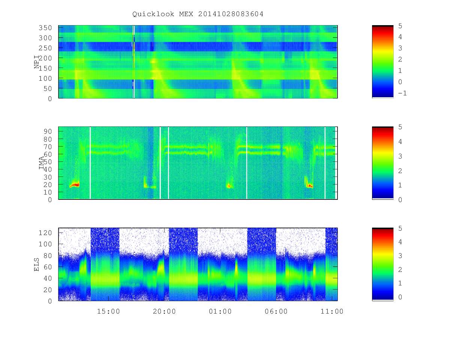Click the 5 label on NPI colorbar

click(x=399, y=26)
